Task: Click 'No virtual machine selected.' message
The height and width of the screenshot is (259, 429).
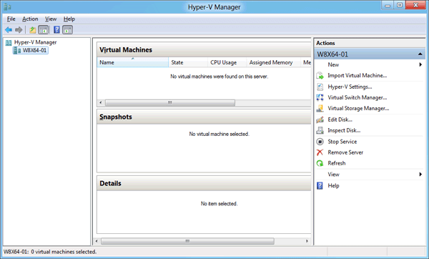Action: click(x=220, y=134)
